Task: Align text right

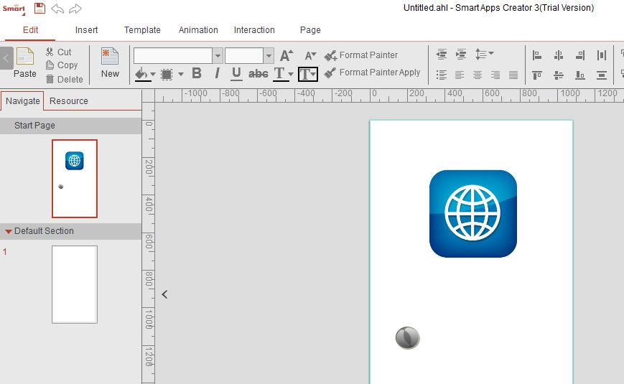Action: point(495,75)
